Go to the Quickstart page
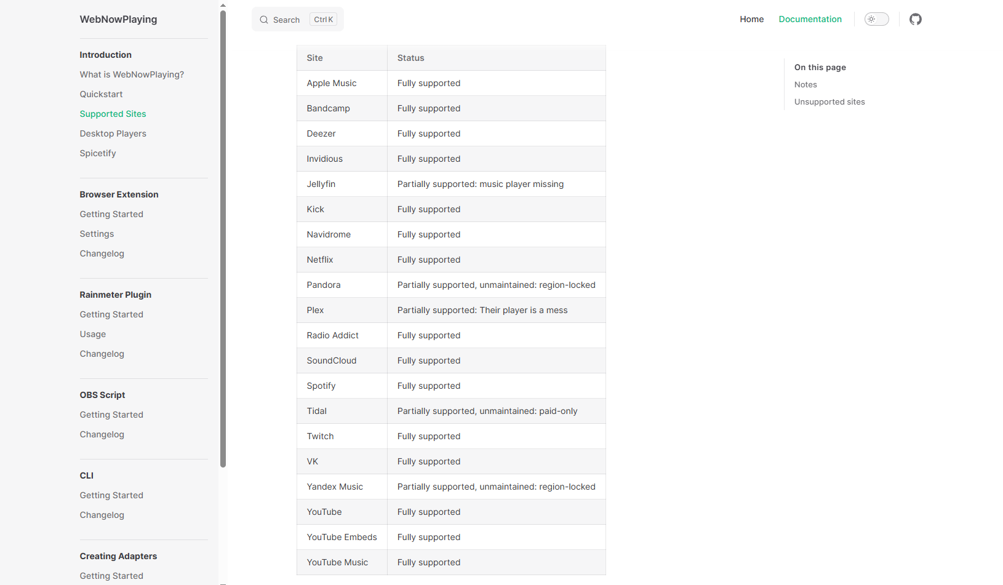 [x=101, y=94]
